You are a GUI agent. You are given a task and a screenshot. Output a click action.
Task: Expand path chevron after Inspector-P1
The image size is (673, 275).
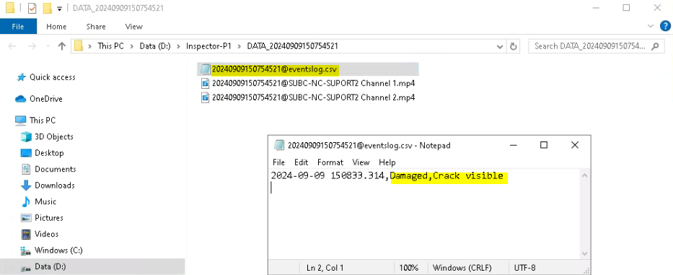click(239, 46)
